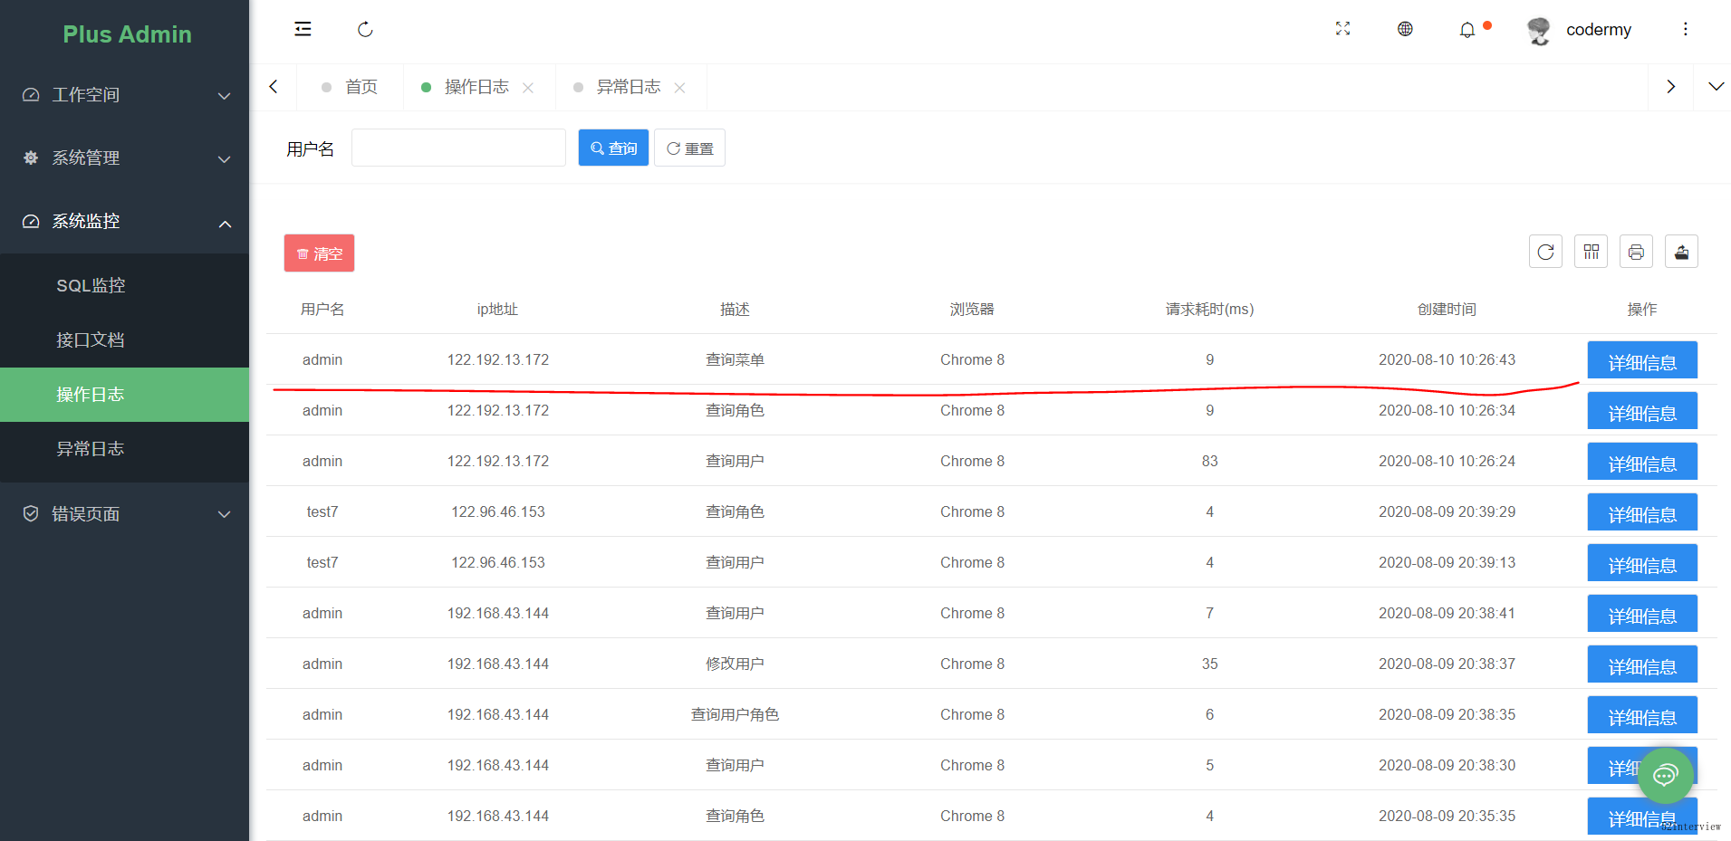Click the 系统管理 gear icon
The width and height of the screenshot is (1731, 841).
point(31,158)
